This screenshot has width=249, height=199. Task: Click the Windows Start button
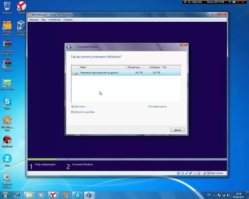click(x=5, y=195)
